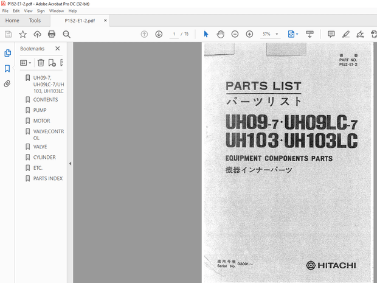Viewport: 377px width, 283px height.
Task: Go to previous page arrow
Action: point(144,34)
